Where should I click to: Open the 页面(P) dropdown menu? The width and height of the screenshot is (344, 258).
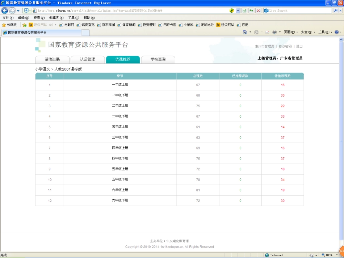pos(291,32)
